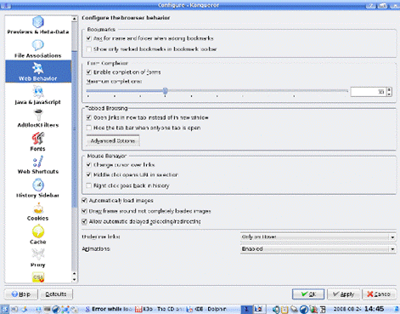
Task: Click the Apply button
Action: pos(343,294)
